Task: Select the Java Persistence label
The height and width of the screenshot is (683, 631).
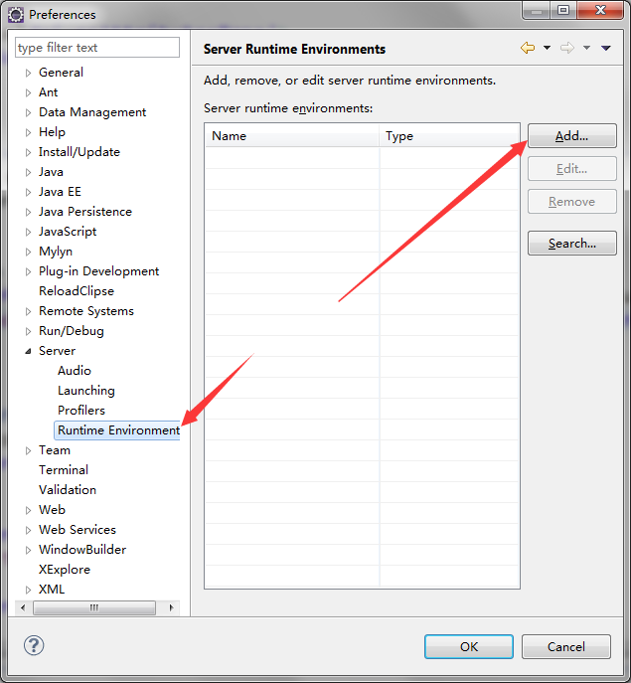Action: click(85, 212)
